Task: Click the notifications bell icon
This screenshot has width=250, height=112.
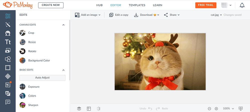Action: point(242,5)
